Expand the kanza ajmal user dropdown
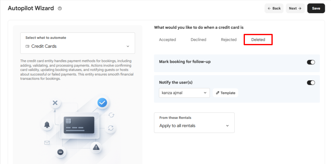Image resolution: width=331 pixels, height=164 pixels. (x=184, y=93)
